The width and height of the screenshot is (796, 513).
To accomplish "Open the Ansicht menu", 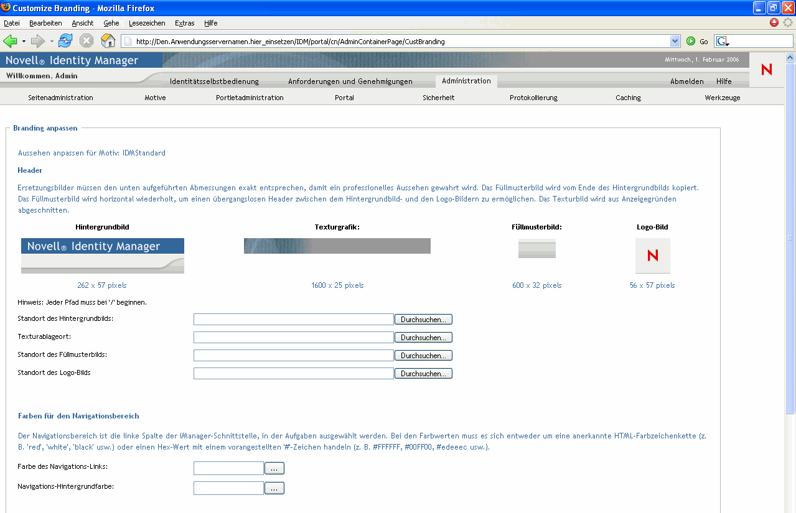I will click(83, 23).
